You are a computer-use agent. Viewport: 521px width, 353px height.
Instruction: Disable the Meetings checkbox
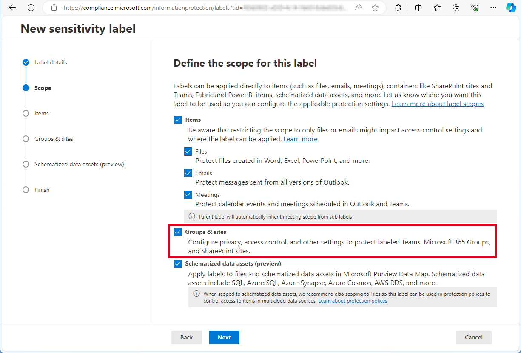pyautogui.click(x=188, y=195)
